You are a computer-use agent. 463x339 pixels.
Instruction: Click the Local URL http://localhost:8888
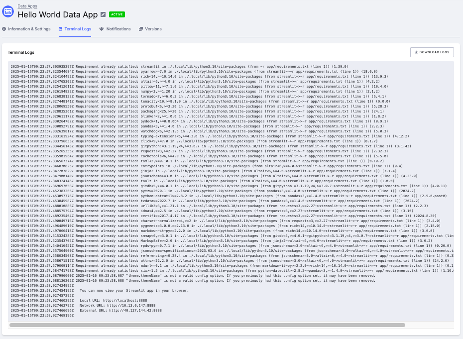pyautogui.click(x=125, y=300)
